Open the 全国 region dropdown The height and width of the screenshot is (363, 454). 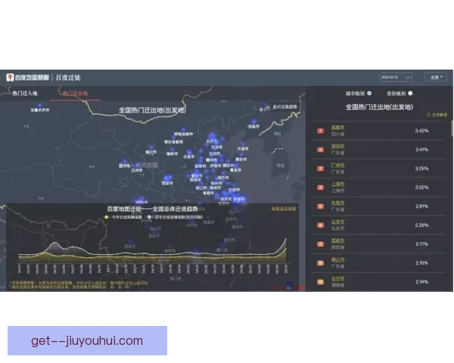click(x=436, y=77)
